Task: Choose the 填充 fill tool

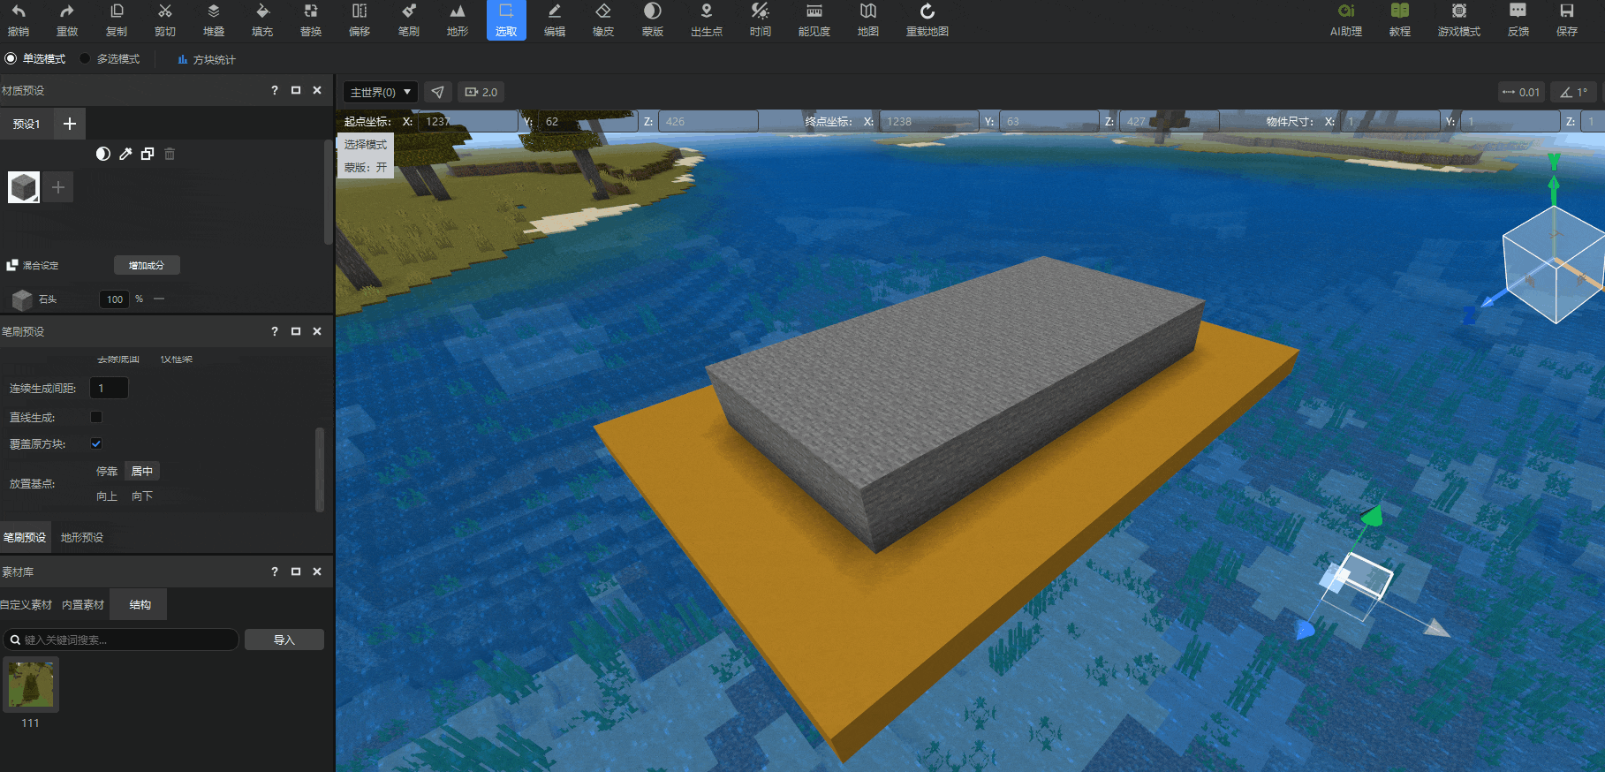Action: [262, 20]
